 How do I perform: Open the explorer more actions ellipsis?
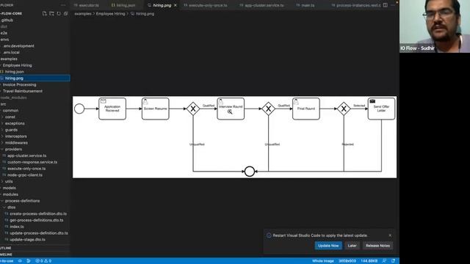click(63, 5)
